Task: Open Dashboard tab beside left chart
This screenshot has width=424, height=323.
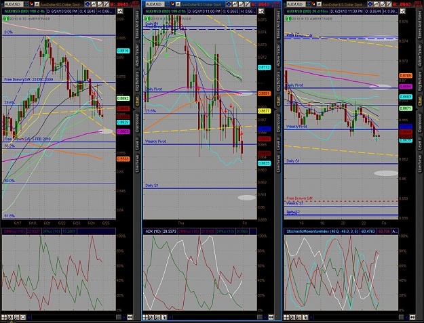Action: (x=137, y=123)
